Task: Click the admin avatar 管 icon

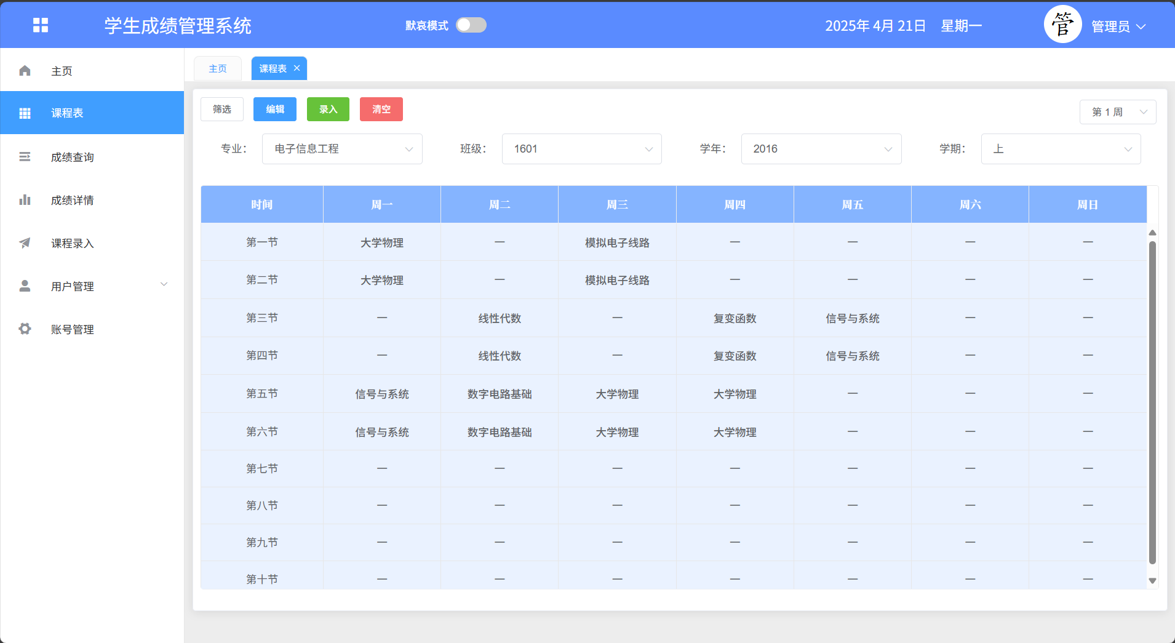Action: click(x=1062, y=25)
